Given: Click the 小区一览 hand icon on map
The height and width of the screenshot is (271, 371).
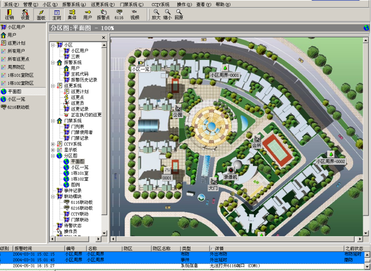Looking at the screenshot, I should (x=141, y=63).
